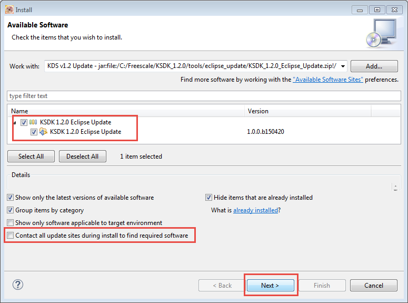Click the KSDK feature plug-in icon

[x=44, y=132]
